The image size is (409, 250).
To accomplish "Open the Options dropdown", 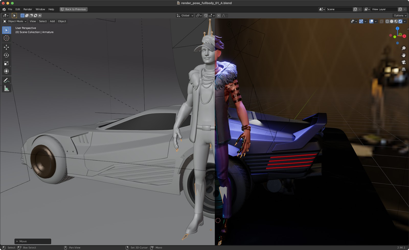I will tap(400, 16).
